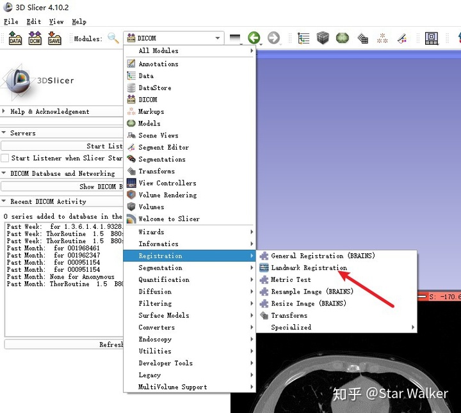
Task: Select Scene Views in the module list
Action: pos(190,136)
